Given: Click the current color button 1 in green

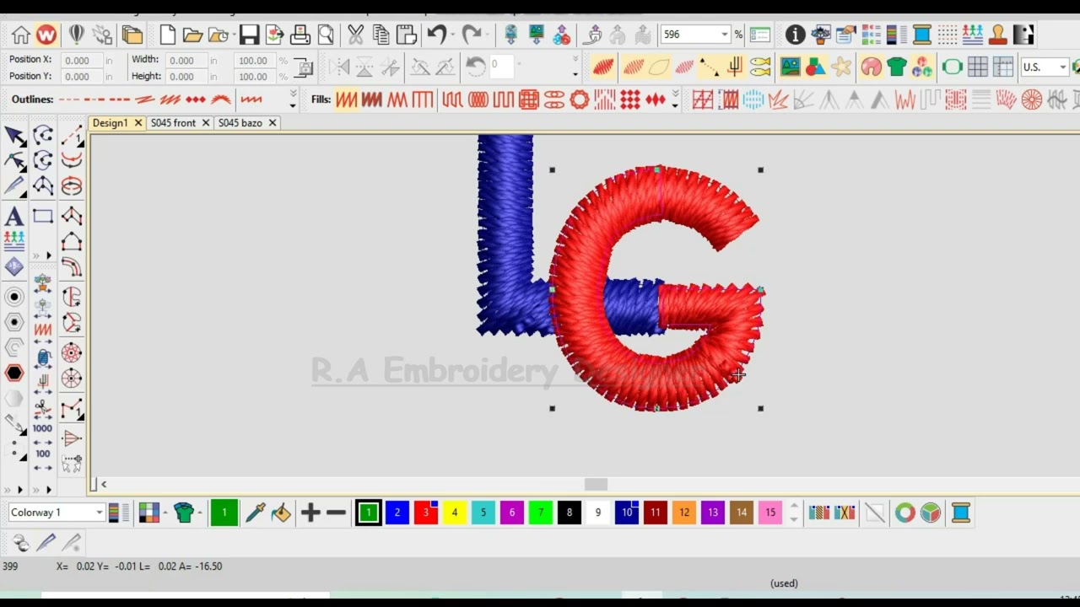Looking at the screenshot, I should tap(224, 513).
